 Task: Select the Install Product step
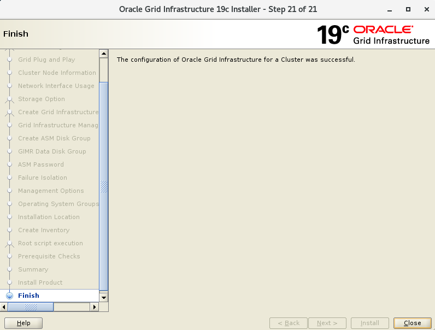[40, 282]
